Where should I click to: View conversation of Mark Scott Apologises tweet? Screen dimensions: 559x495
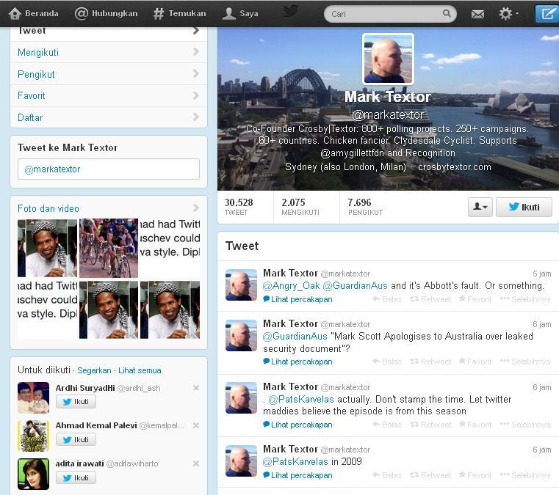click(297, 362)
